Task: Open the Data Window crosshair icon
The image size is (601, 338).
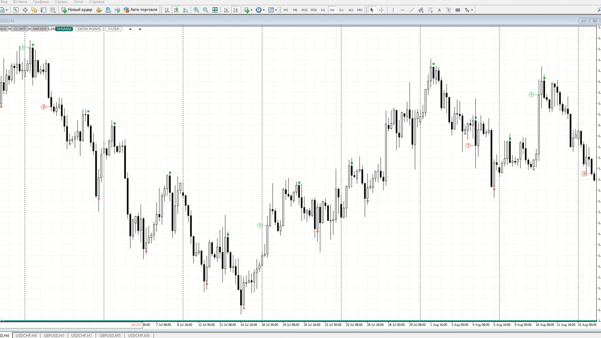Action: [x=25, y=10]
